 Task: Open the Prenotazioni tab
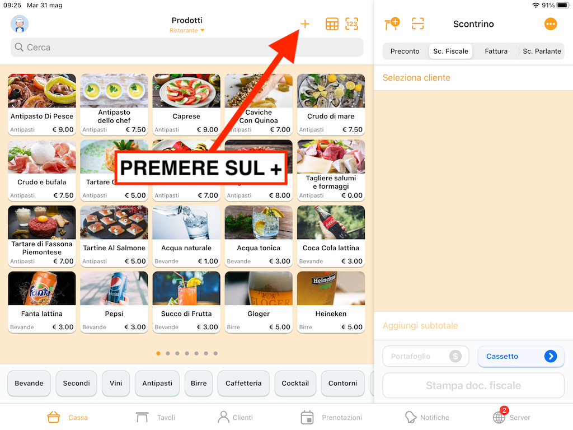point(331,417)
